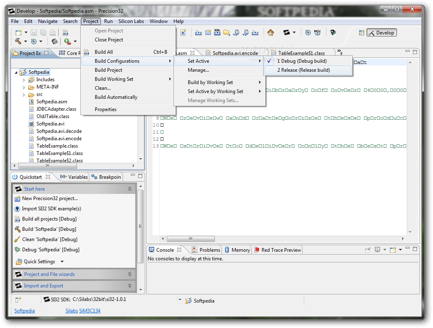Select Softpedia.avi.decode in project tree
The height and width of the screenshot is (328, 433).
pyautogui.click(x=59, y=131)
